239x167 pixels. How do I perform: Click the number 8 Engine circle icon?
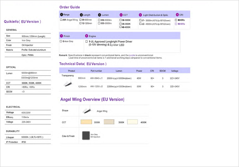click(87, 36)
